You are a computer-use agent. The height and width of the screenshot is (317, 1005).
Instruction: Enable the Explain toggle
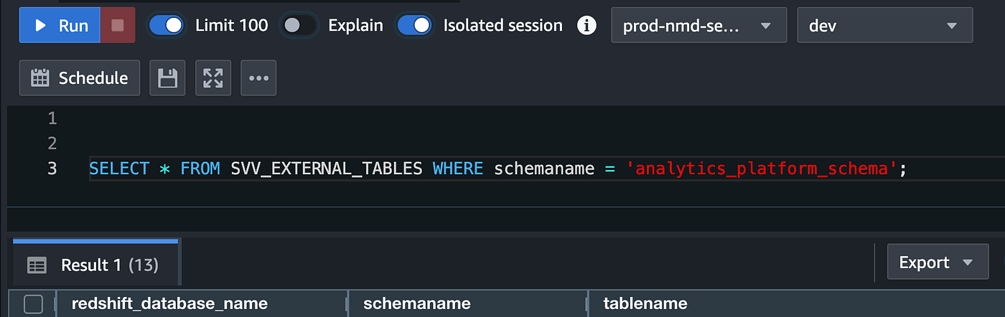pos(299,25)
